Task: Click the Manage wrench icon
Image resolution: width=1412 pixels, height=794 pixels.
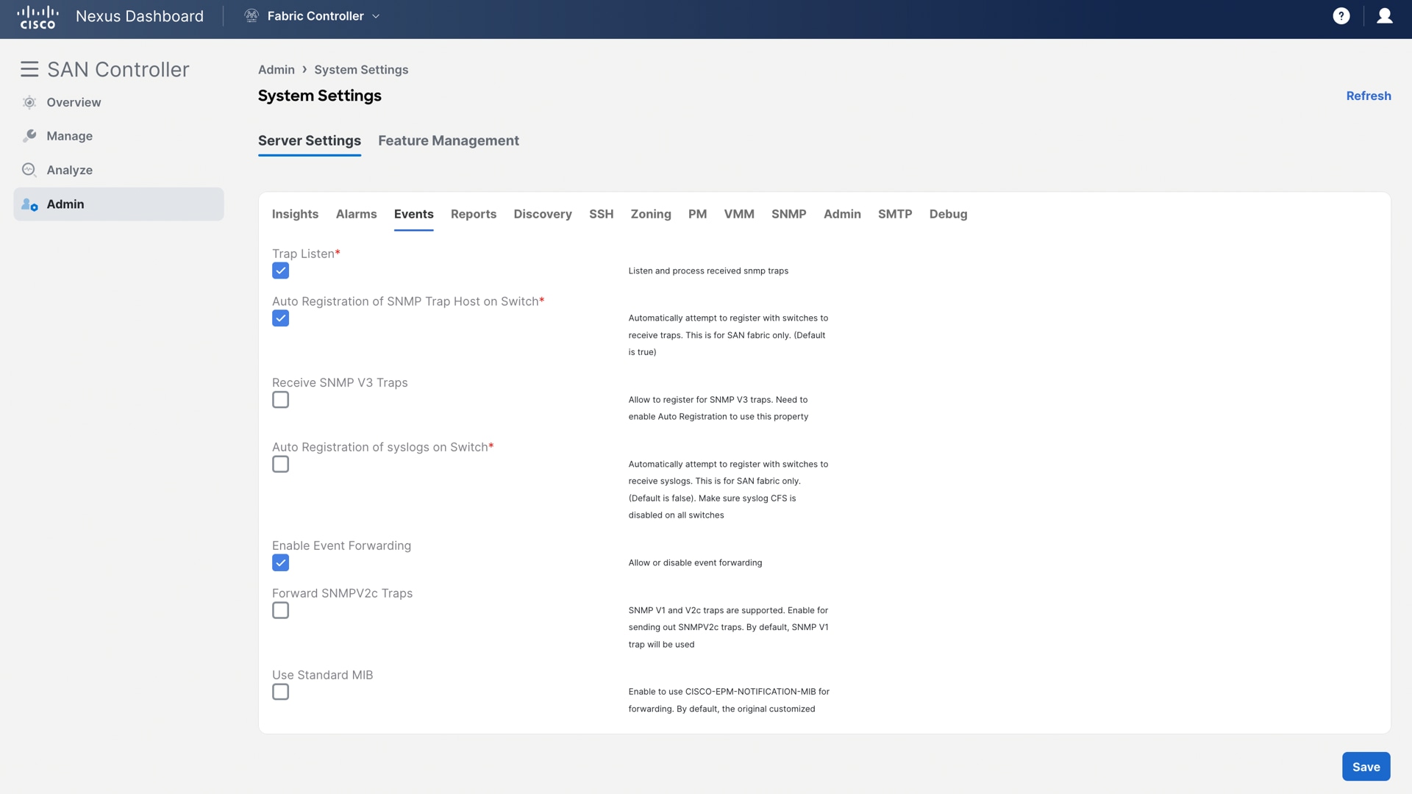Action: (x=29, y=136)
